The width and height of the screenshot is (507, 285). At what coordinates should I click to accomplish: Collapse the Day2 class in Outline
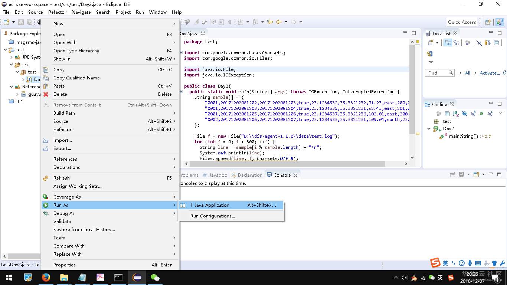tap(429, 129)
